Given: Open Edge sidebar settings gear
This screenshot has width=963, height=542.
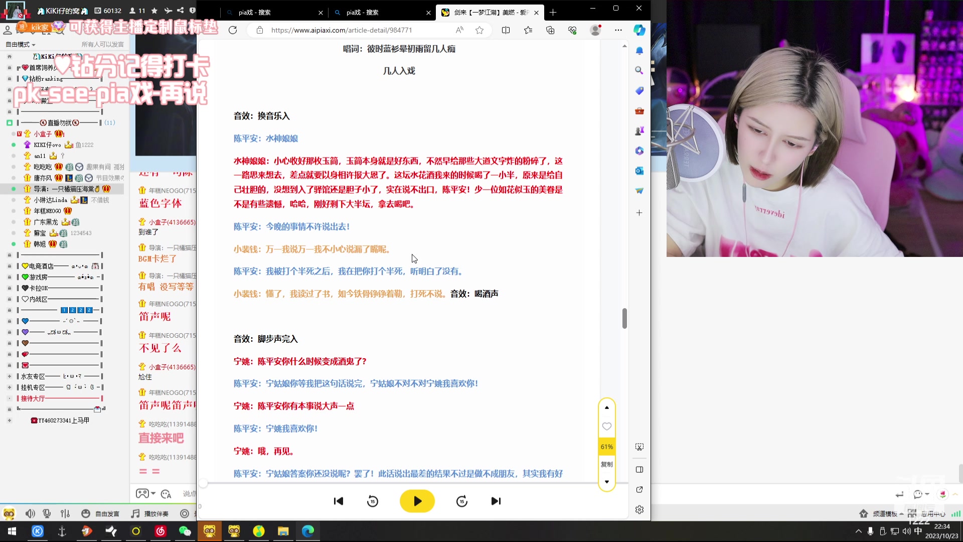Looking at the screenshot, I should pyautogui.click(x=639, y=509).
